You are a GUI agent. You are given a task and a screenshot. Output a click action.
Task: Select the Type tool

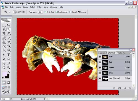pos(9,55)
